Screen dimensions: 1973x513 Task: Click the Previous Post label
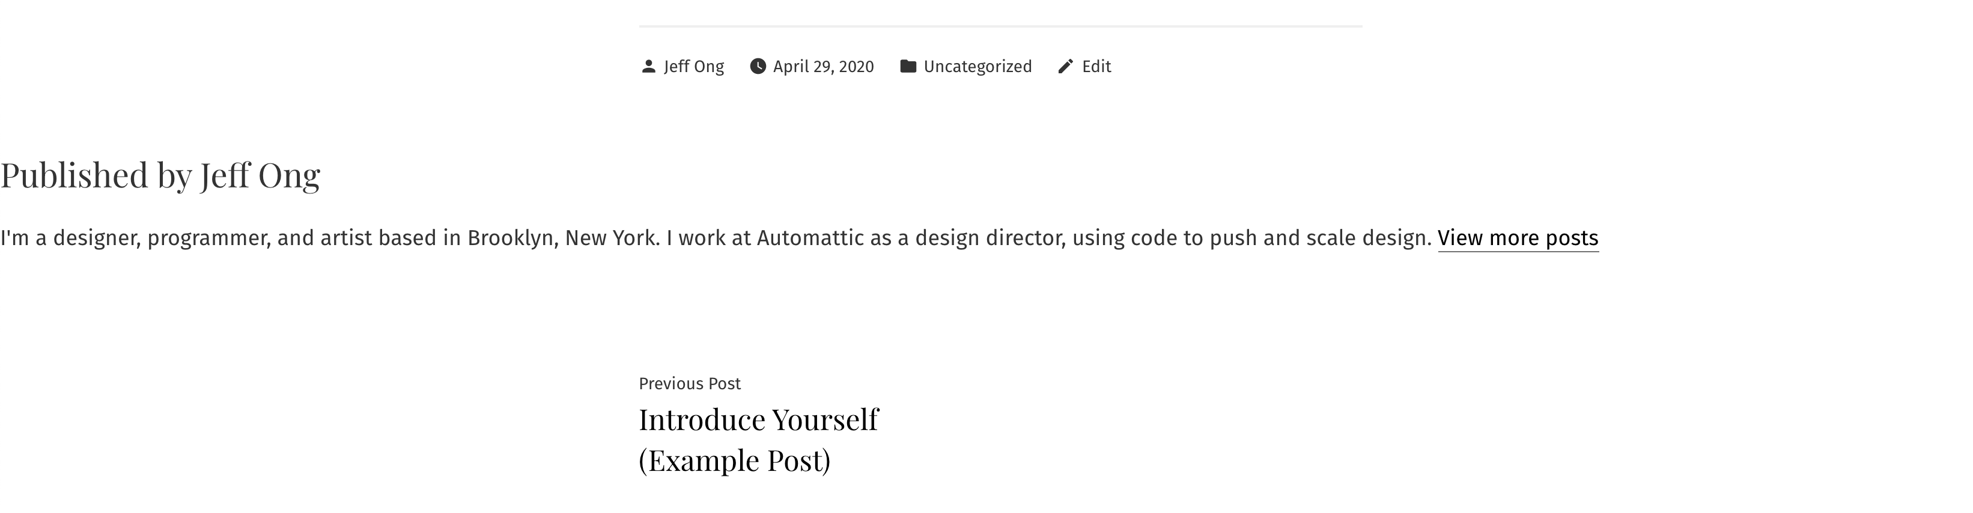tap(690, 383)
